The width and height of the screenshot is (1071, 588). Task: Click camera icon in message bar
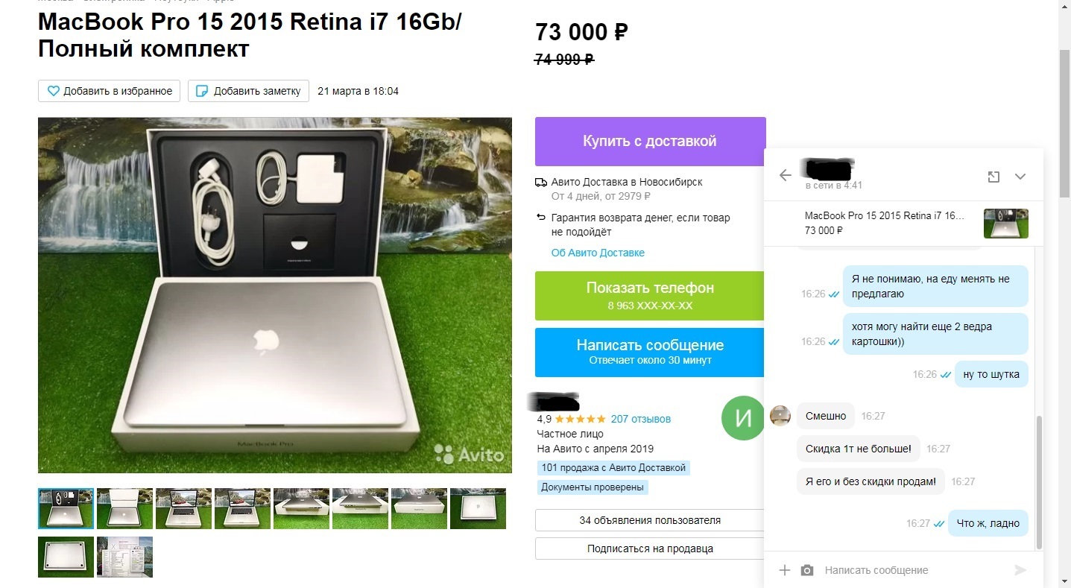[x=807, y=570]
